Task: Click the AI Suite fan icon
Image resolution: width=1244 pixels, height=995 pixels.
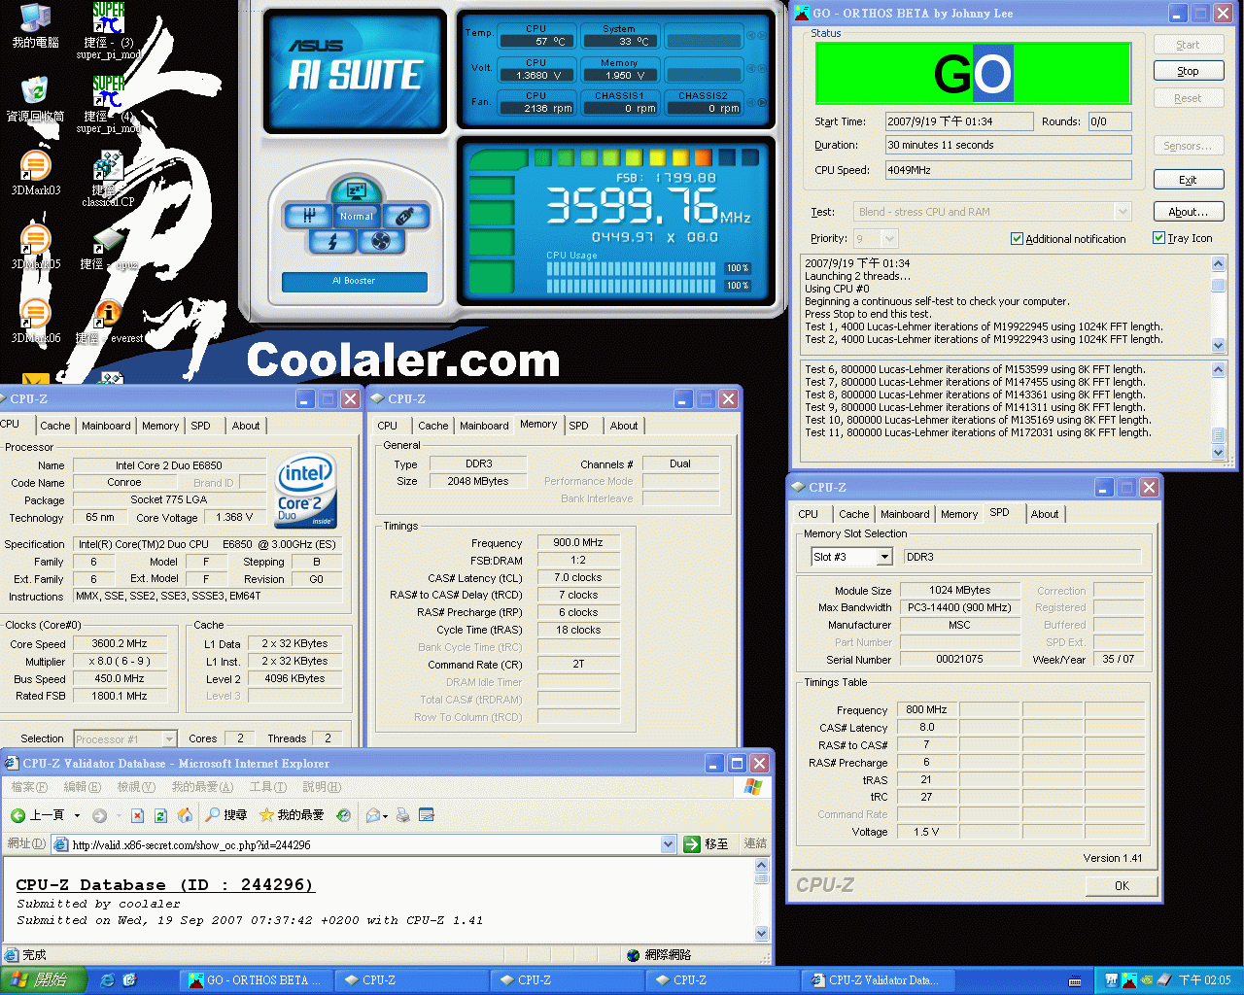Action: click(x=380, y=240)
